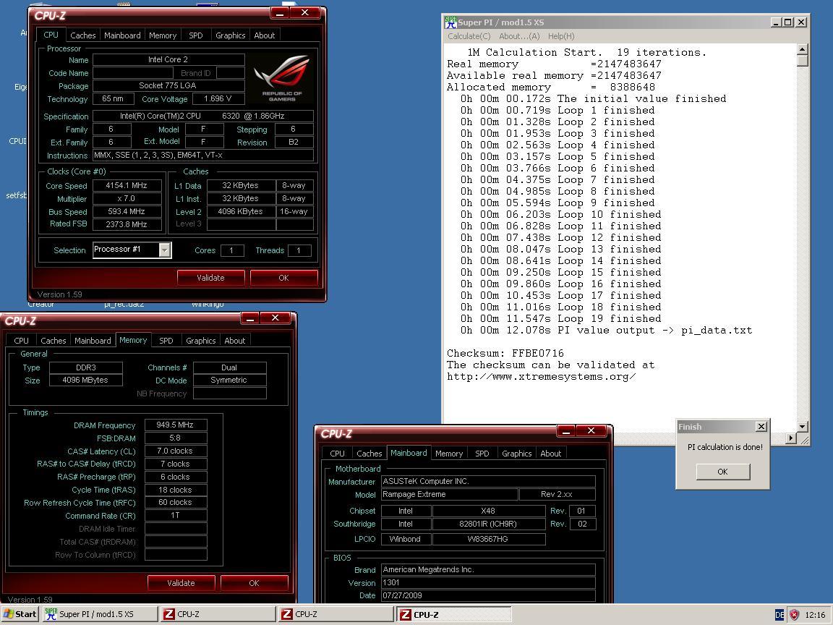Click the xtremesystems.org URL text
The image size is (833, 625).
tap(542, 377)
